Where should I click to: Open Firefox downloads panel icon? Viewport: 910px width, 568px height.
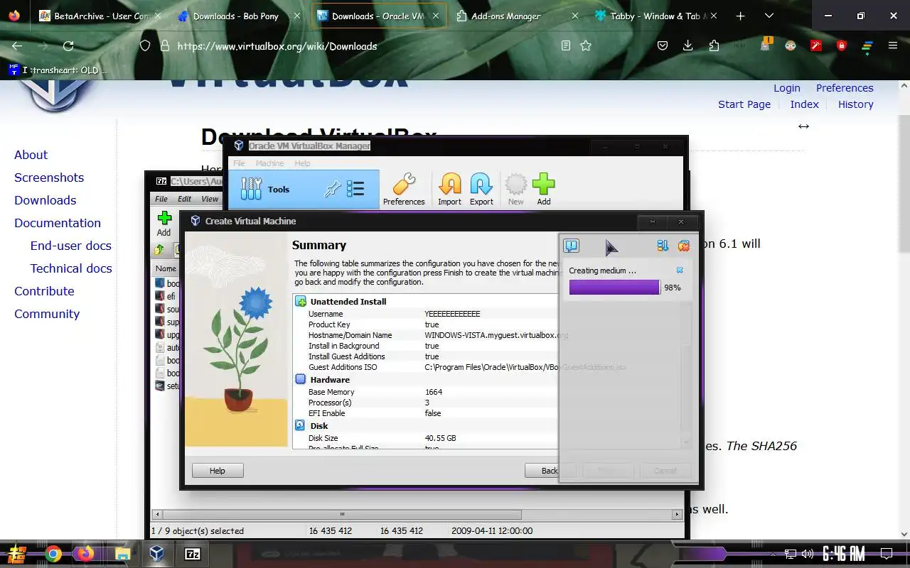pos(688,46)
